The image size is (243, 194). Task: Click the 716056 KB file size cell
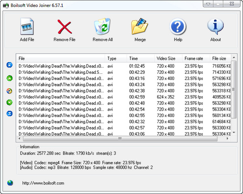222,66
